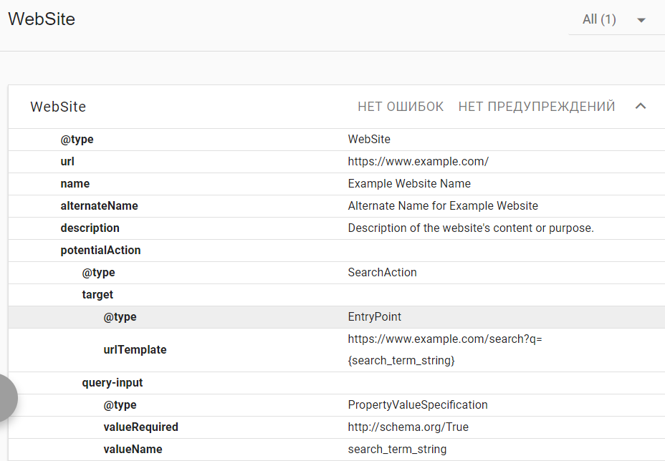This screenshot has height=461, width=665.
Task: Click the SearchAction type value
Action: click(382, 273)
